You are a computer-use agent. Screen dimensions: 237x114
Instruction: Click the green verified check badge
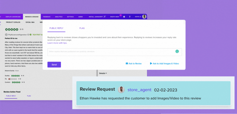click(x=31, y=35)
